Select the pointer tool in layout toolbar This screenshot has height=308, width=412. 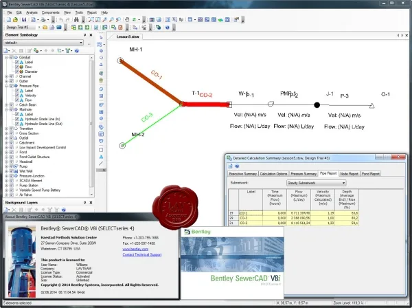click(x=101, y=38)
